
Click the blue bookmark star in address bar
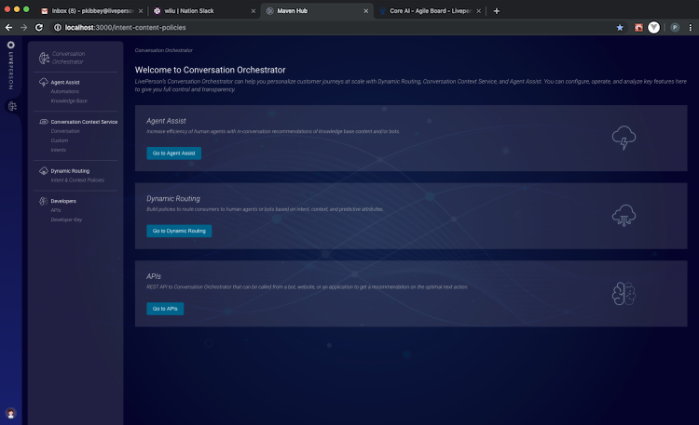620,28
